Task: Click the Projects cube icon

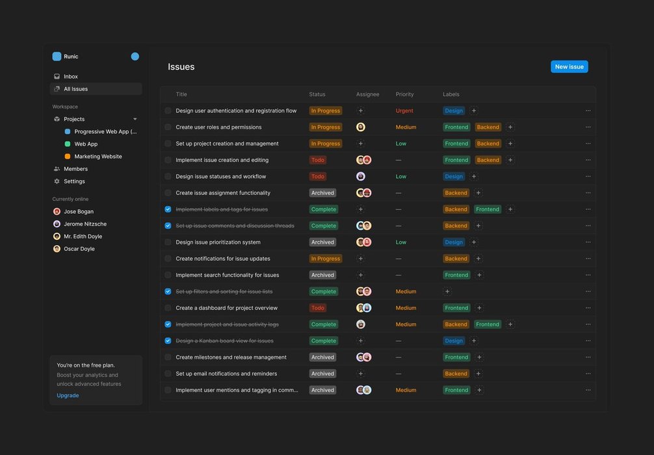Action: click(57, 119)
